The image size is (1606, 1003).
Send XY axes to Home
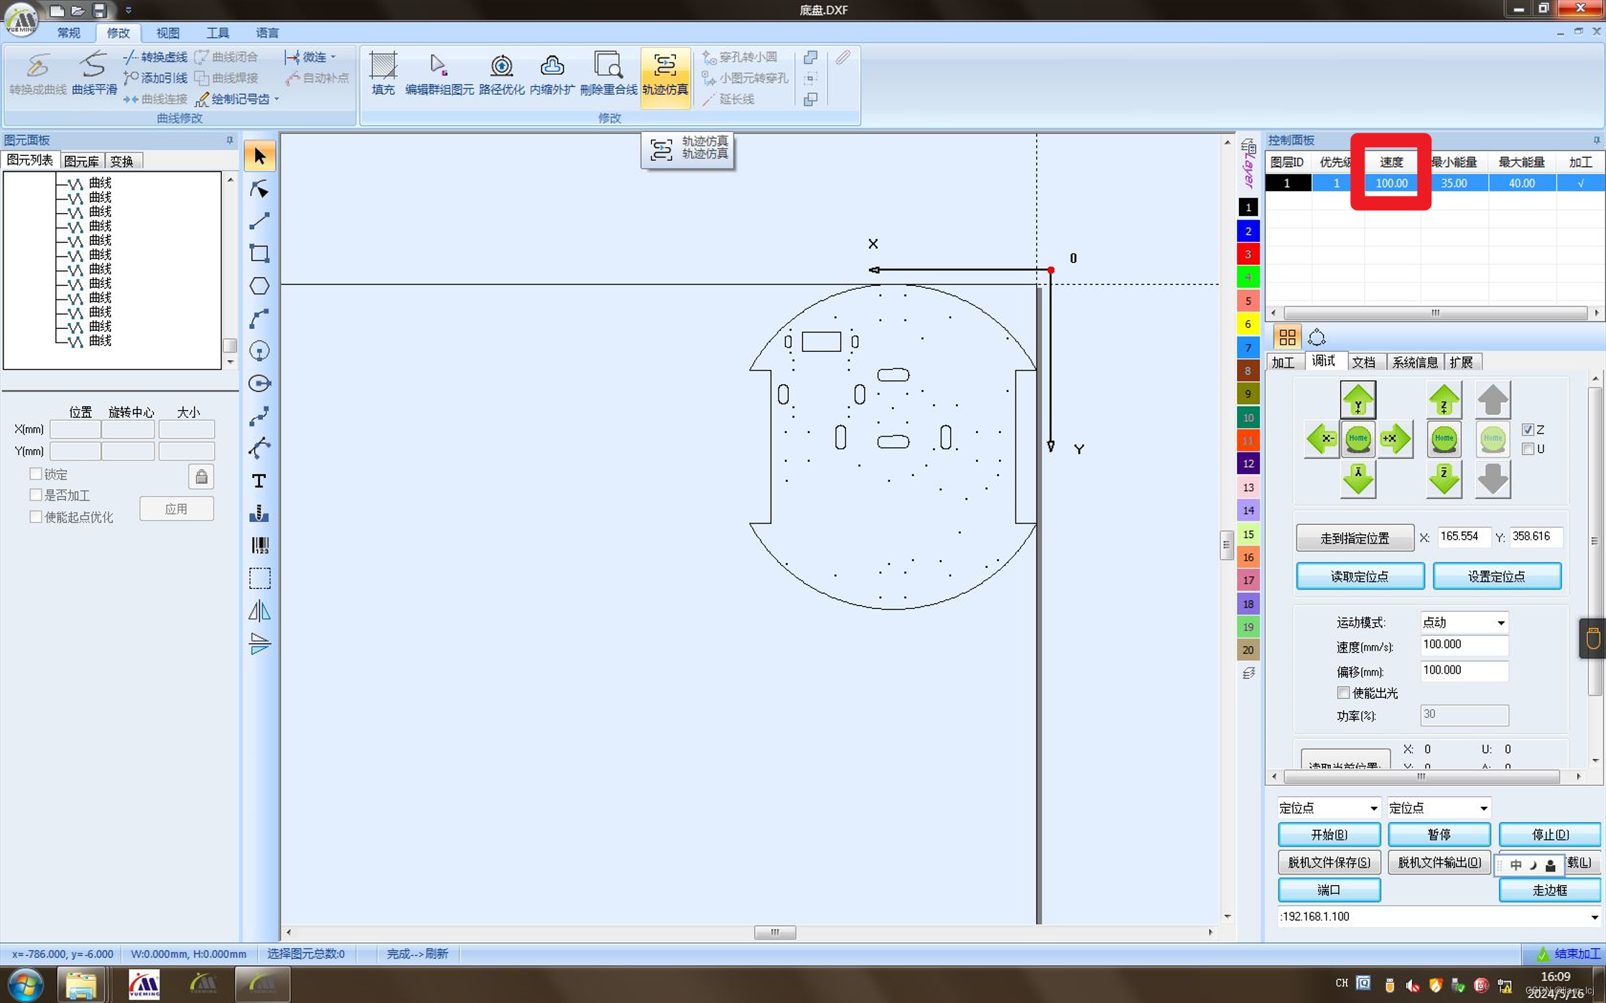pos(1357,438)
